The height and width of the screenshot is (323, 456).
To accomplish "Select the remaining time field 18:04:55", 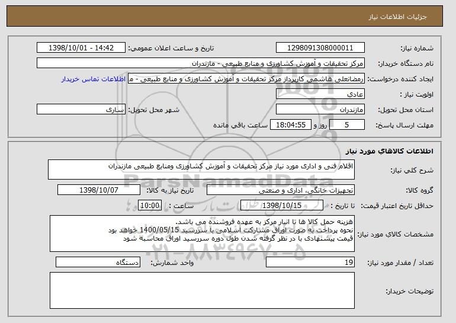I will (291, 125).
